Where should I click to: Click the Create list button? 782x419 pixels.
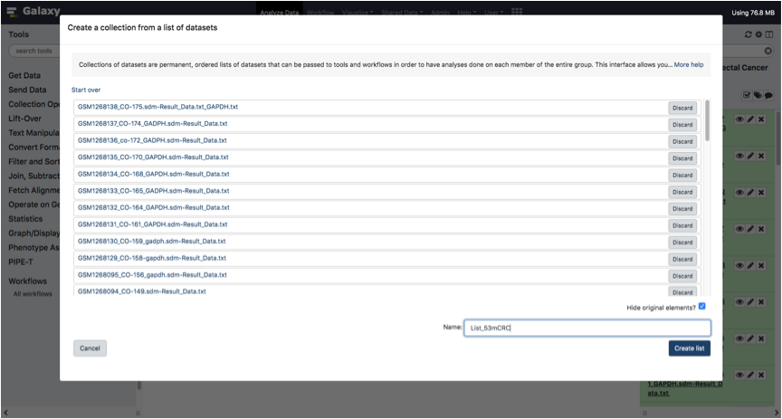690,348
